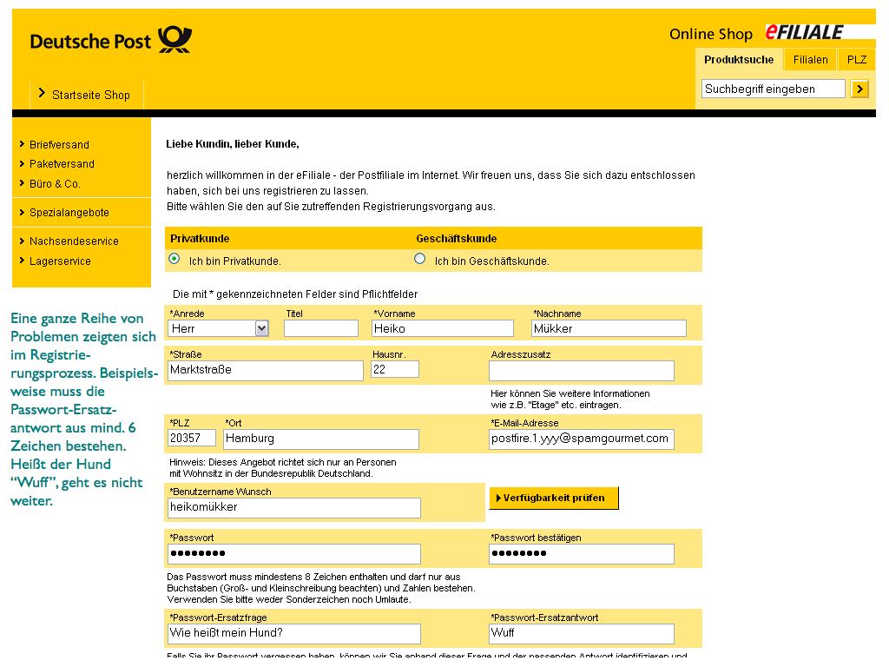Click the "Privatkunde" column heading
Viewport: 889px width, 667px height.
coord(200,239)
